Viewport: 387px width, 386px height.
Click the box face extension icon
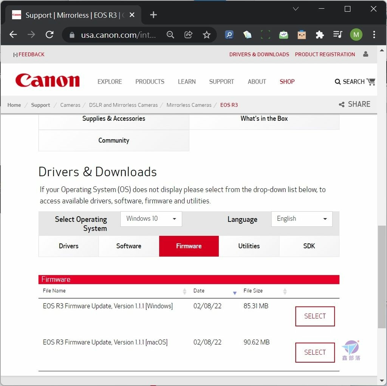coord(302,35)
